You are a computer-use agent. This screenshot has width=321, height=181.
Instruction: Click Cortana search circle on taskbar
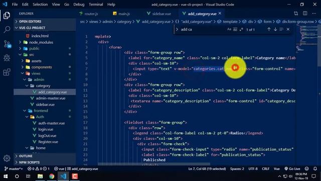coord(17,176)
